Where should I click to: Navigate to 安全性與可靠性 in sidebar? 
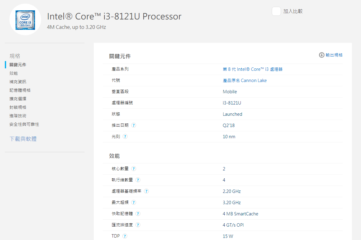[x=24, y=124]
